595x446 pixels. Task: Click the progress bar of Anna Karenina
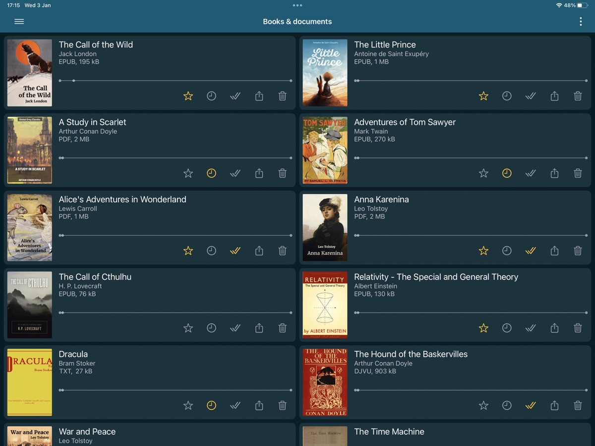471,235
